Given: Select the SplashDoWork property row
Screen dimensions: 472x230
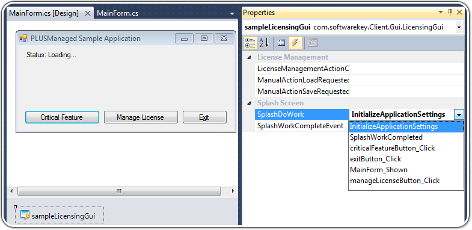Looking at the screenshot, I should (302, 115).
